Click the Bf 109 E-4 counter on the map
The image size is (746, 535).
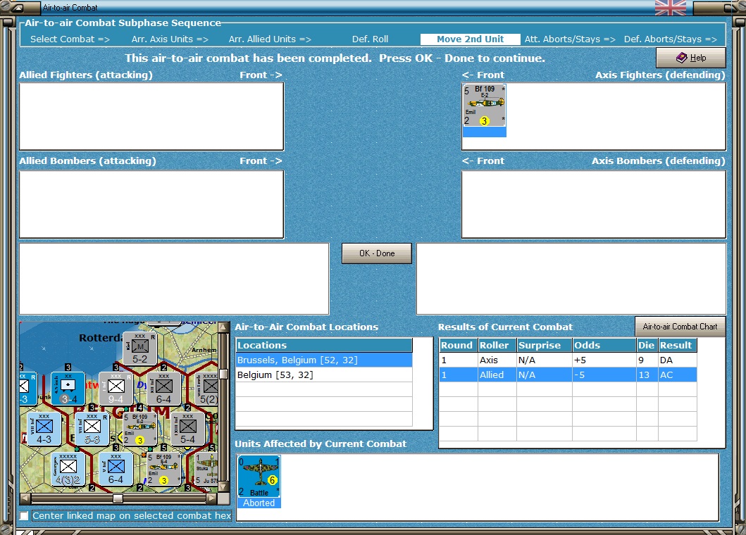(x=163, y=468)
